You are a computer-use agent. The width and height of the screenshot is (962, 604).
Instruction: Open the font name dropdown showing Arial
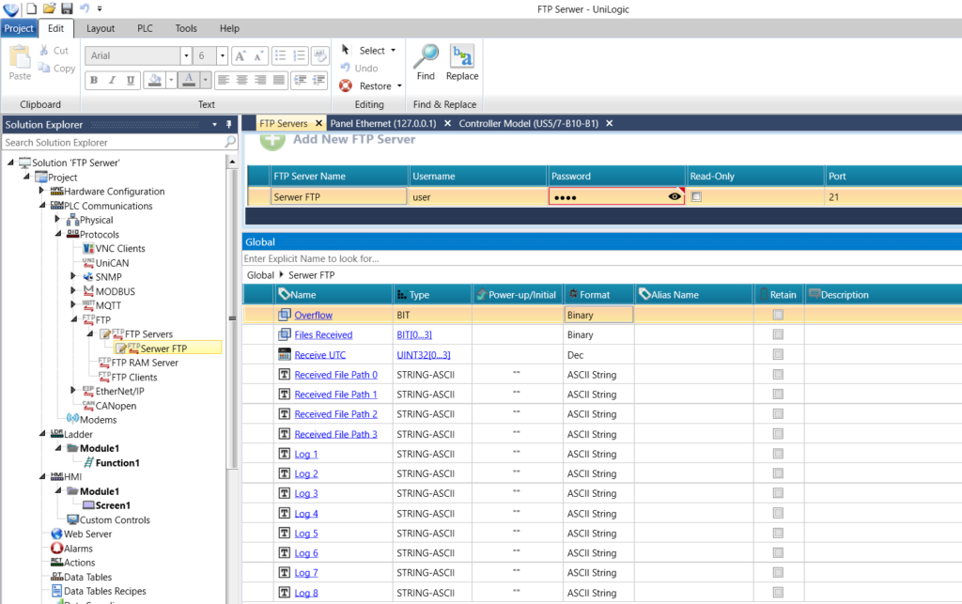pos(186,55)
